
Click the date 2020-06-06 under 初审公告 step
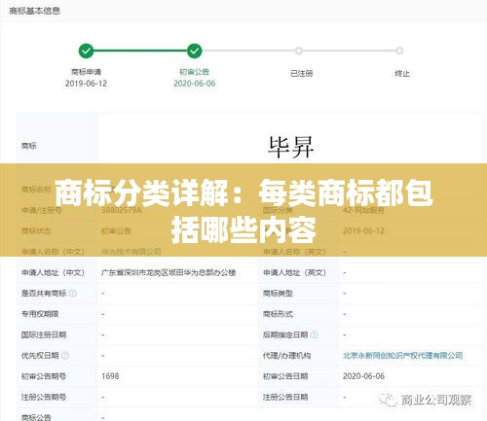pyautogui.click(x=194, y=84)
